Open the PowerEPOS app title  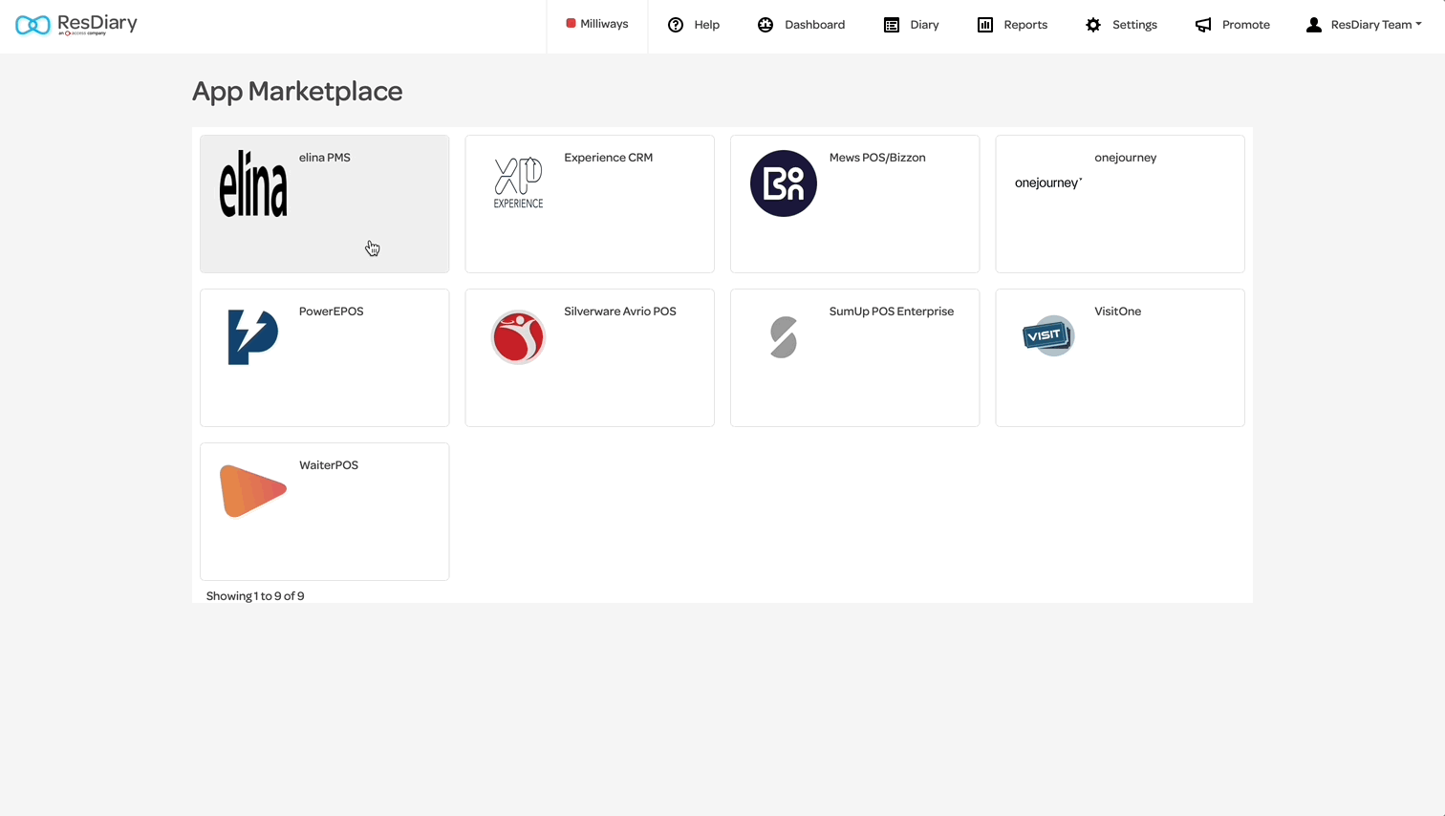pos(332,311)
